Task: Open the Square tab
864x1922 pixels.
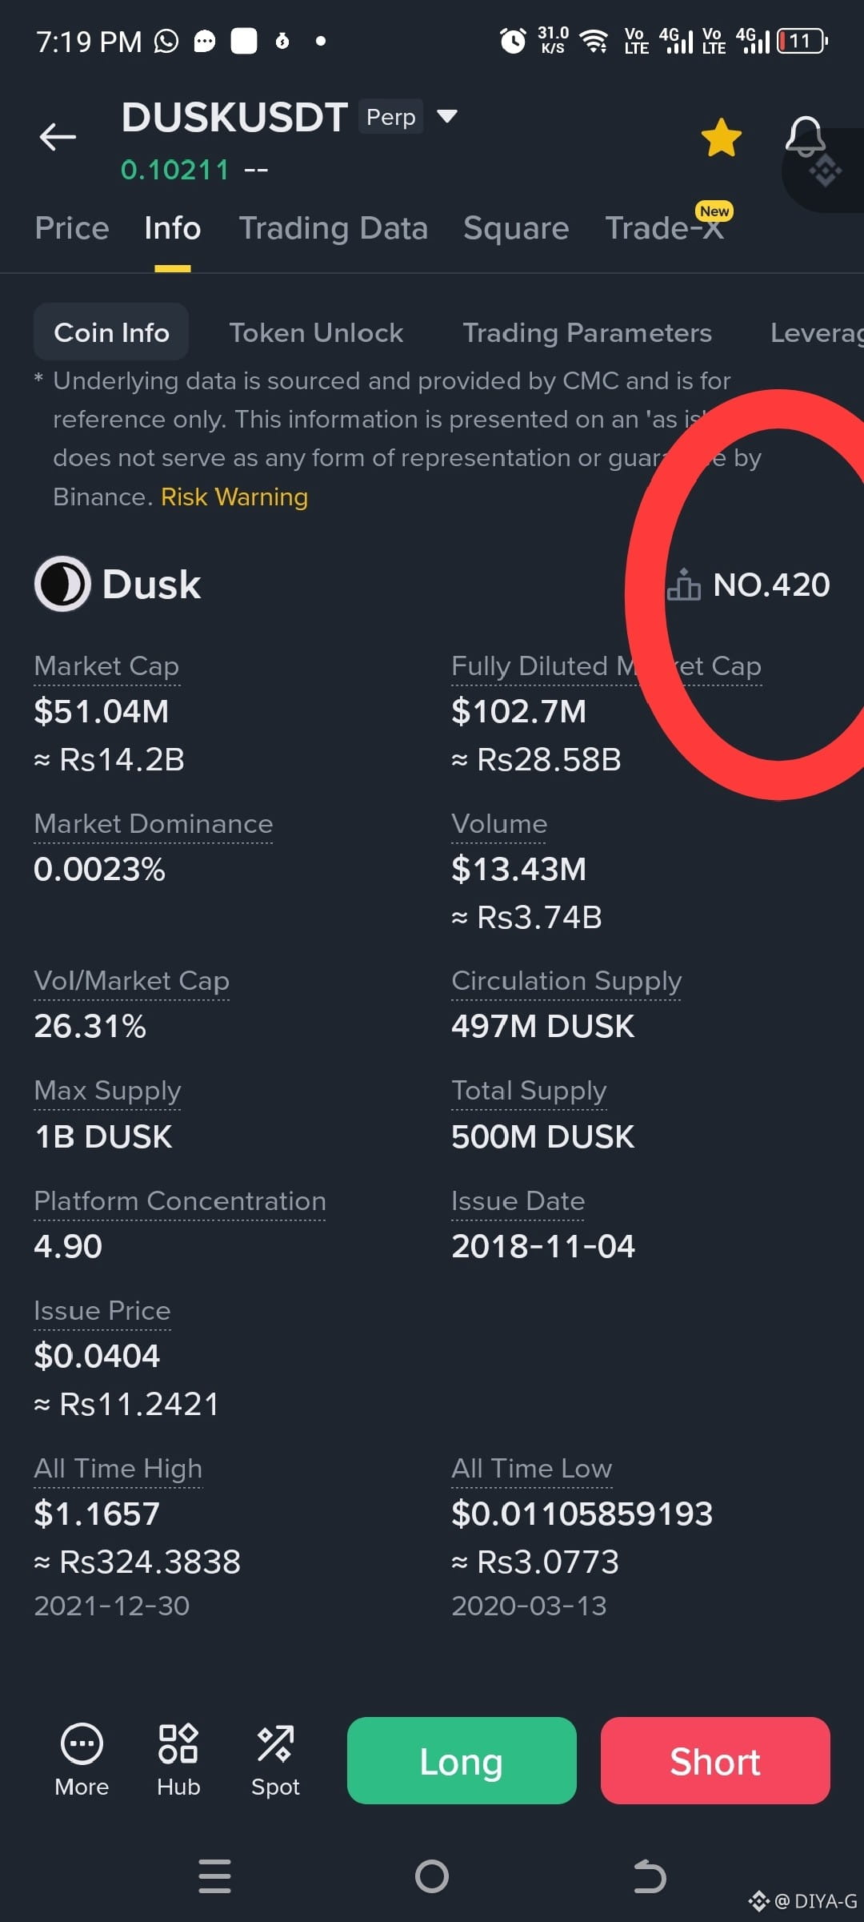Action: pyautogui.click(x=516, y=228)
